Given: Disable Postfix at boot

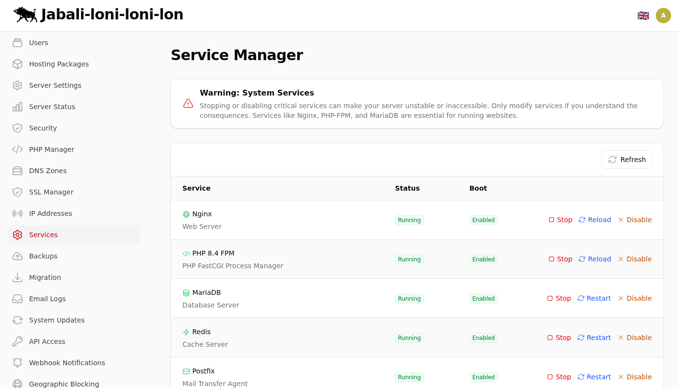Looking at the screenshot, I should (x=634, y=377).
